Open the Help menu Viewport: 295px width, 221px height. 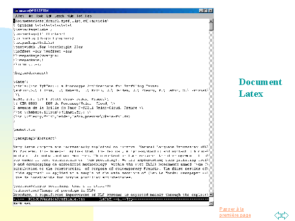pos(89,16)
